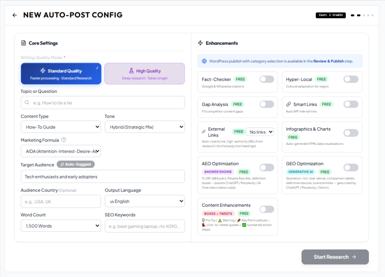Viewport: 385px width, 277px height.
Task: Select Standard Quality writing mode
Action: 61,73
